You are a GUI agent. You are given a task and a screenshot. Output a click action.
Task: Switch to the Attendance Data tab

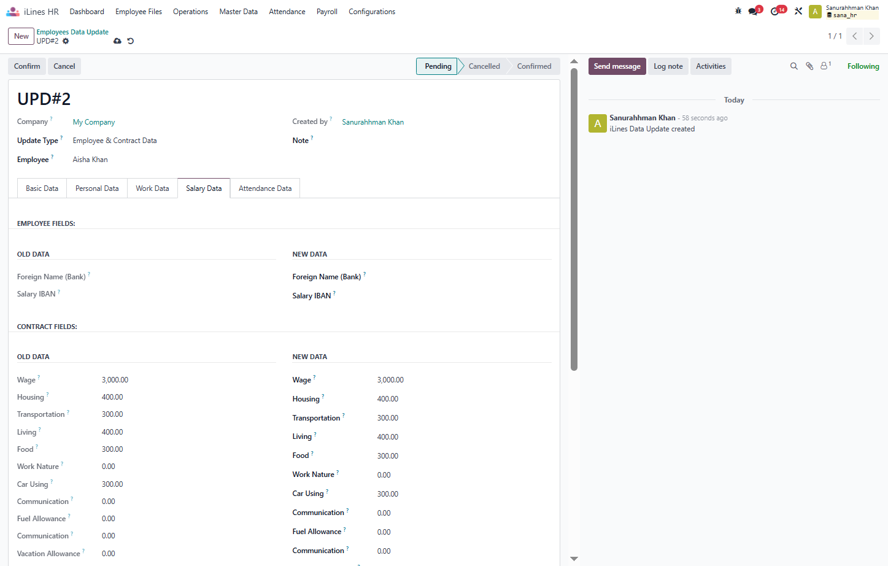(265, 188)
